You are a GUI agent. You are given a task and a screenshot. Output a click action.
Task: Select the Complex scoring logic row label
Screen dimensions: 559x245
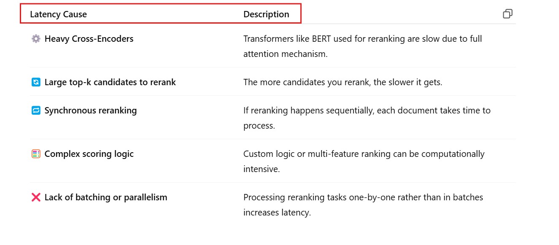(x=89, y=154)
